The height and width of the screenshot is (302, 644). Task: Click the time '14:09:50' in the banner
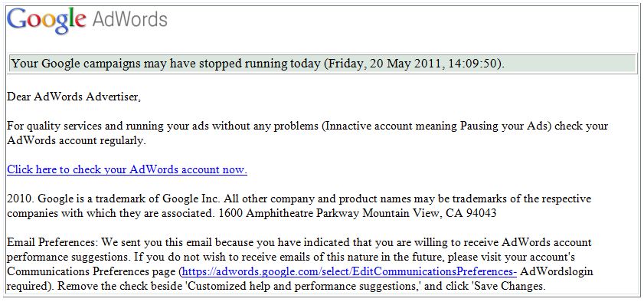[473, 64]
